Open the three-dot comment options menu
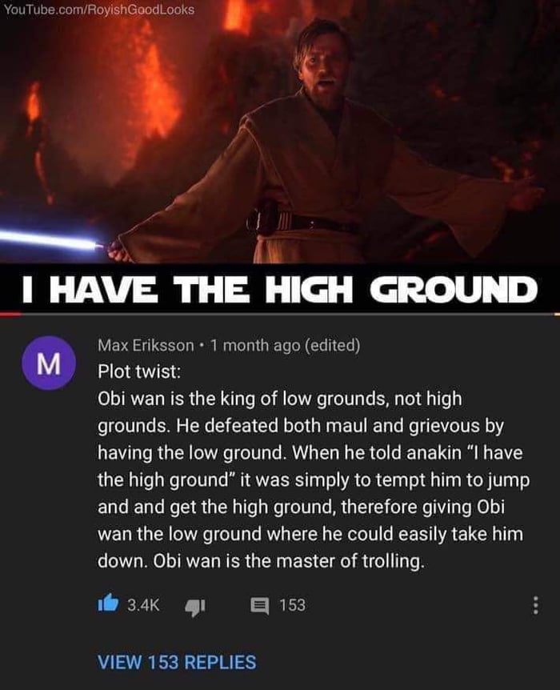Viewport: 560px width, 690px height. pos(535,605)
